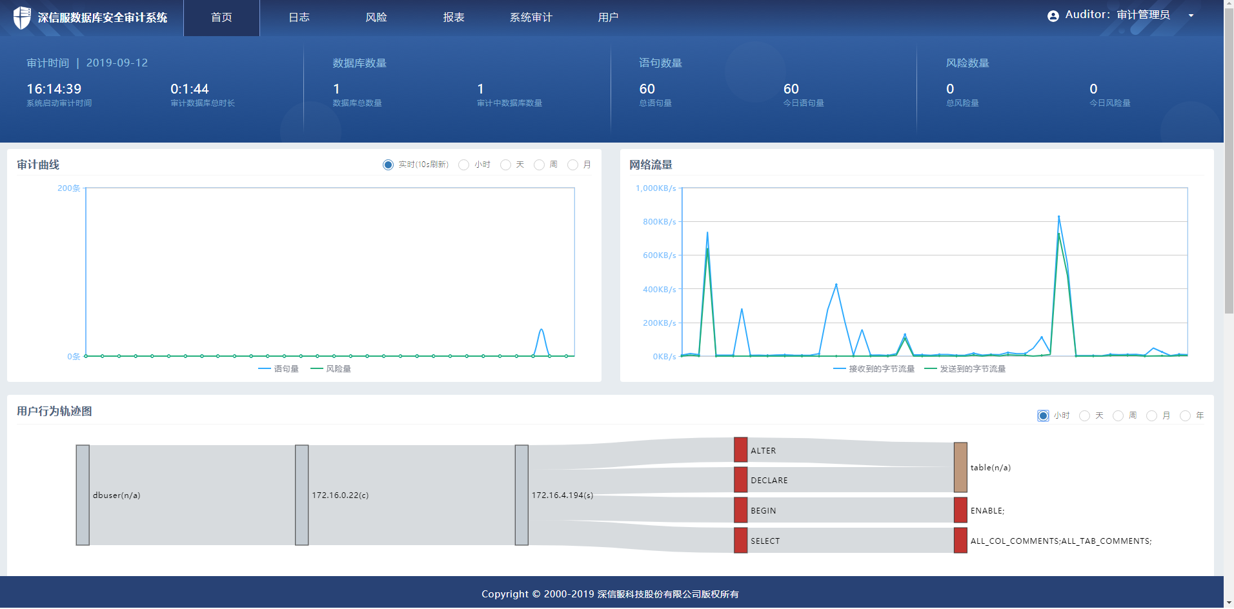
Task: Click the Auditor user avatar icon
Action: (x=1053, y=16)
